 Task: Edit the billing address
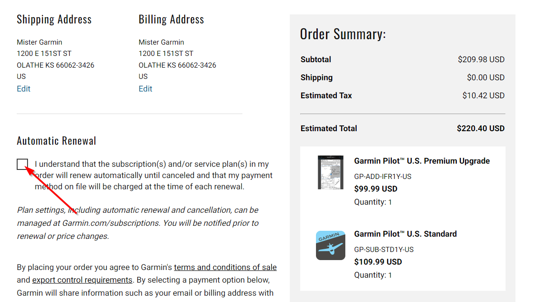pos(145,89)
